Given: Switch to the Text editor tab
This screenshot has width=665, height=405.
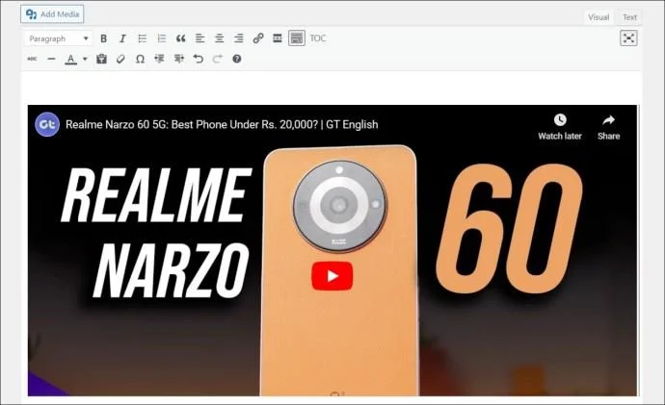Looking at the screenshot, I should [629, 17].
